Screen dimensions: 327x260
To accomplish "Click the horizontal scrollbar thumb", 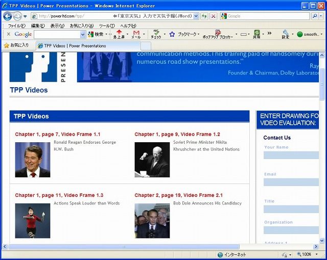I will (124, 246).
